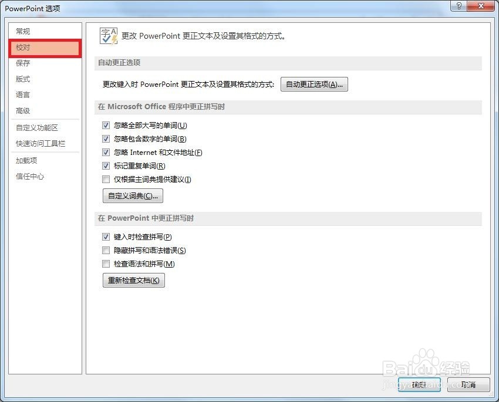The height and width of the screenshot is (402, 499).
Task: Click the help question mark button
Action: point(458,6)
